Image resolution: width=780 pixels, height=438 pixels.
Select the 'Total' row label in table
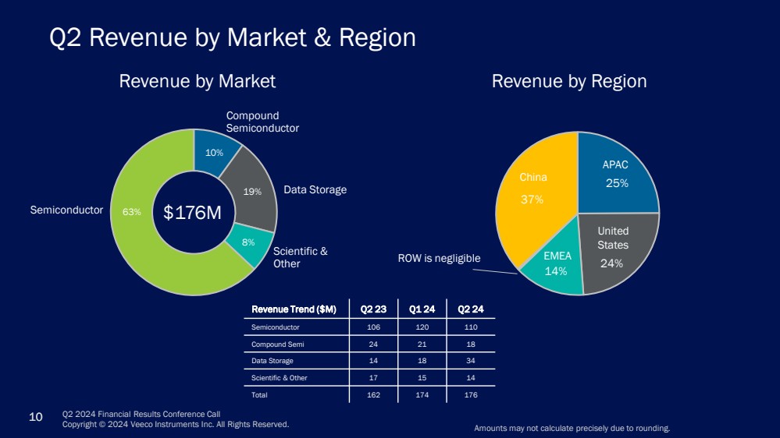pyautogui.click(x=260, y=395)
